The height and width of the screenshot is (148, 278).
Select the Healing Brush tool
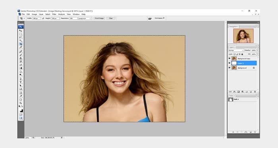[21, 51]
